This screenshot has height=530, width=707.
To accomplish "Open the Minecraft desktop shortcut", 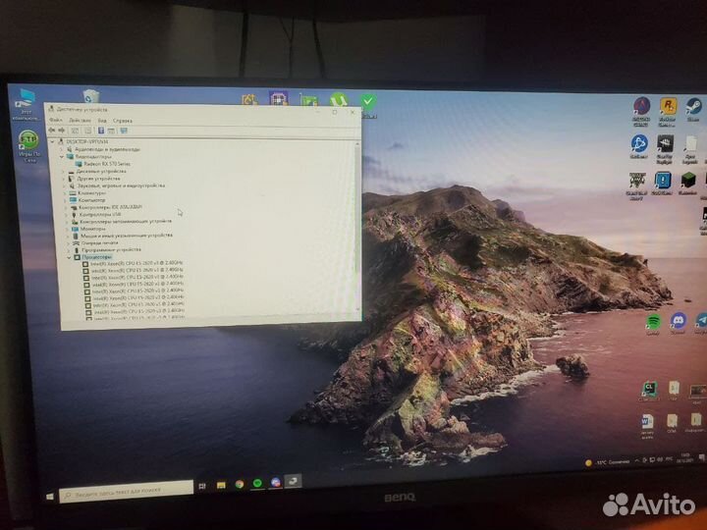I will [689, 181].
